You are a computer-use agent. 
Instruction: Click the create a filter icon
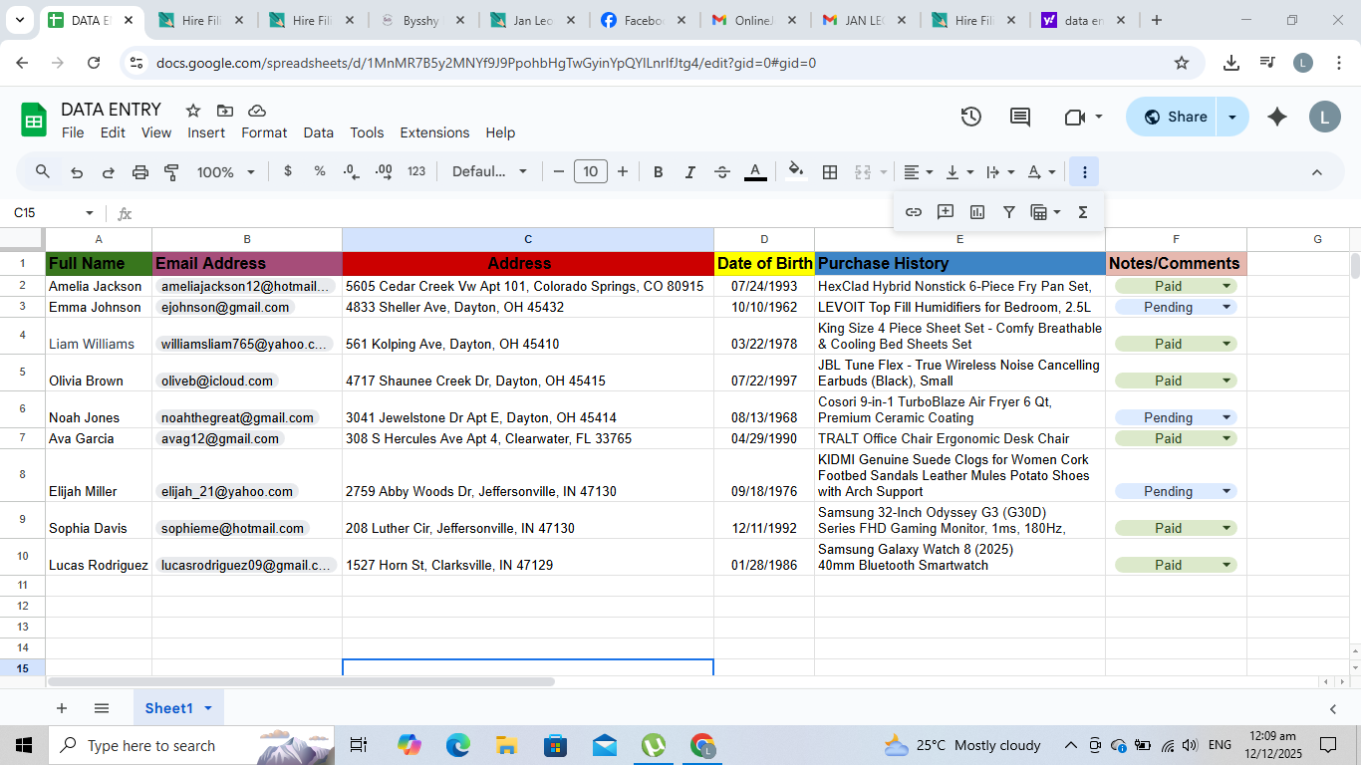(x=1009, y=212)
